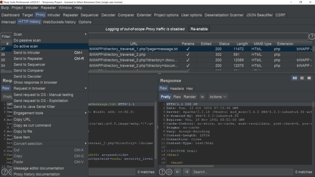315x177 pixels.
Task: Open the Deserialization Scanner tab
Action: tap(224, 15)
